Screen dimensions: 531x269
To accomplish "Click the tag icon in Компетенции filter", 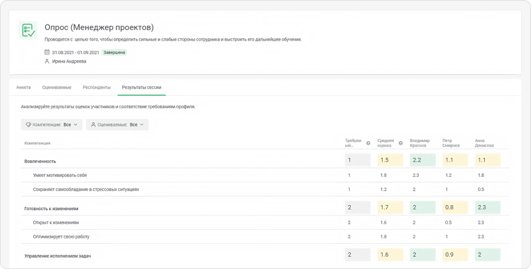I will (28, 125).
